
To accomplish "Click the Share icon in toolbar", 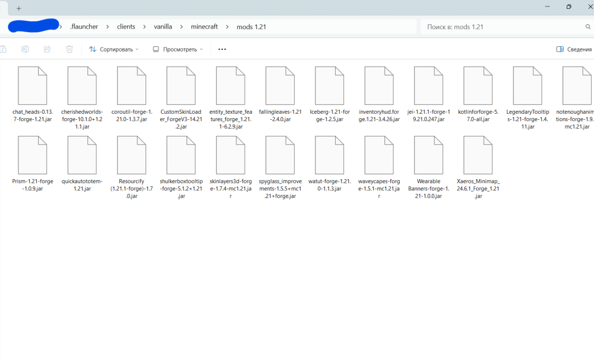I will (x=48, y=49).
